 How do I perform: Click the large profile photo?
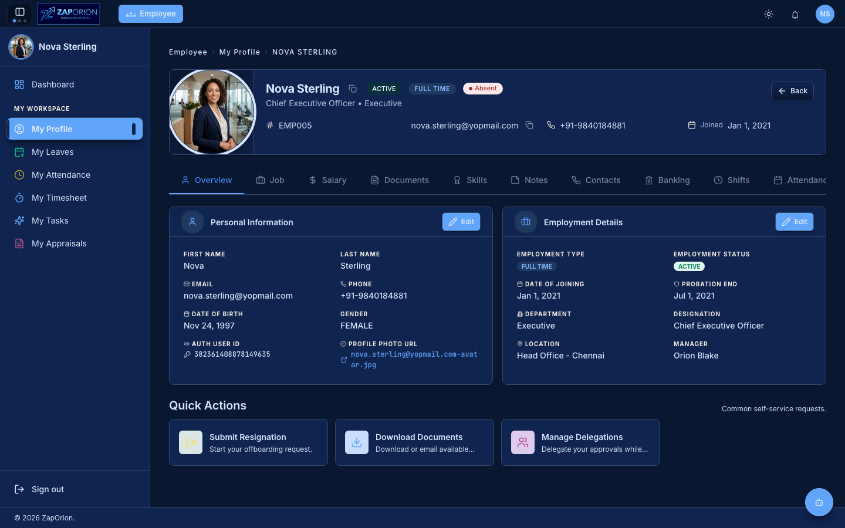click(212, 112)
